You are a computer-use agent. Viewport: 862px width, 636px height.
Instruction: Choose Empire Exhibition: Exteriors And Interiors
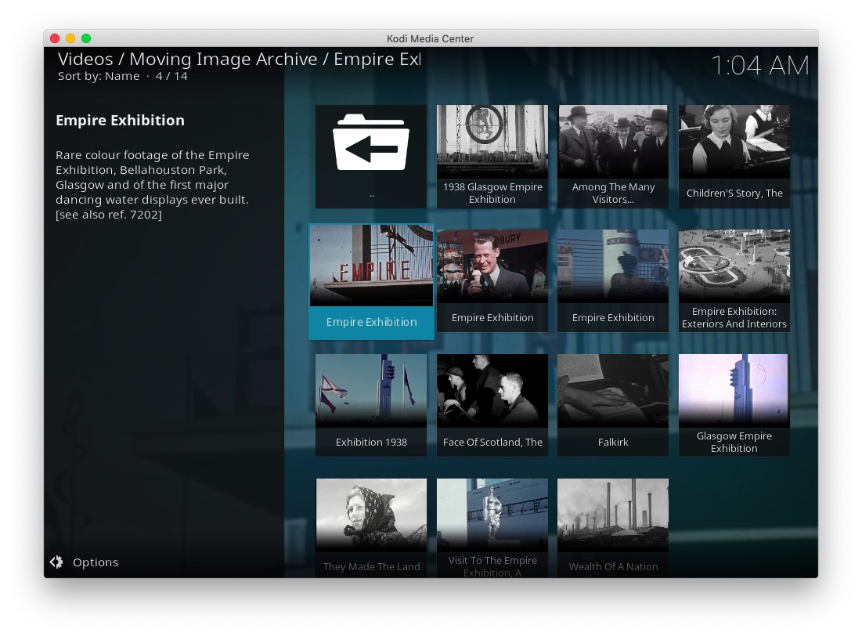point(734,280)
